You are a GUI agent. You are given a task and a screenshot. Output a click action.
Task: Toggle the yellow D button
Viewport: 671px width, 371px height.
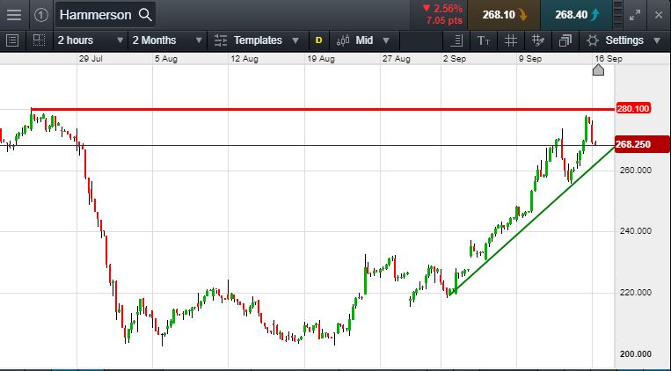tap(318, 40)
